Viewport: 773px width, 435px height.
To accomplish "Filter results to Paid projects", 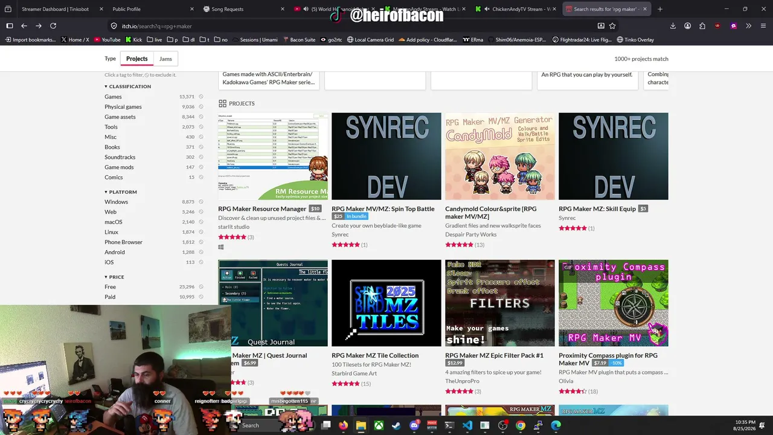I will [110, 297].
